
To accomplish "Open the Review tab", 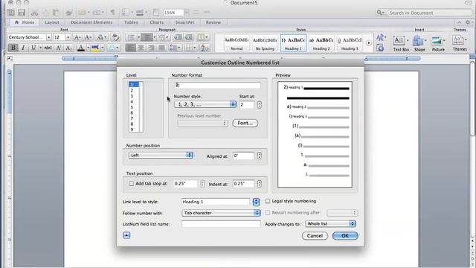I will (213, 22).
